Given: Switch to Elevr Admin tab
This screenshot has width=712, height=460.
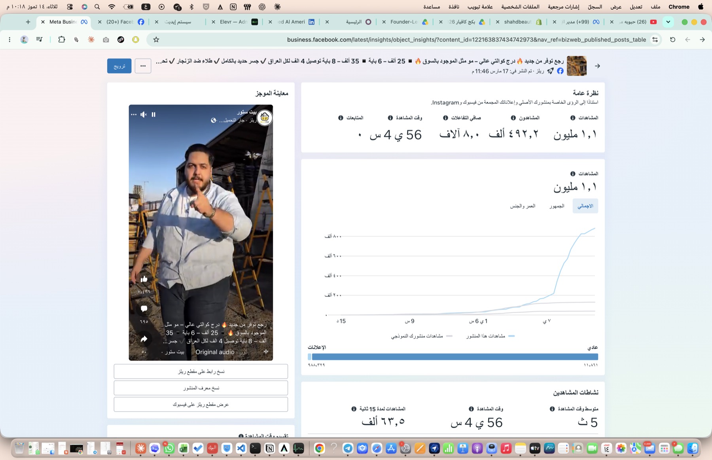Looking at the screenshot, I should click(234, 22).
